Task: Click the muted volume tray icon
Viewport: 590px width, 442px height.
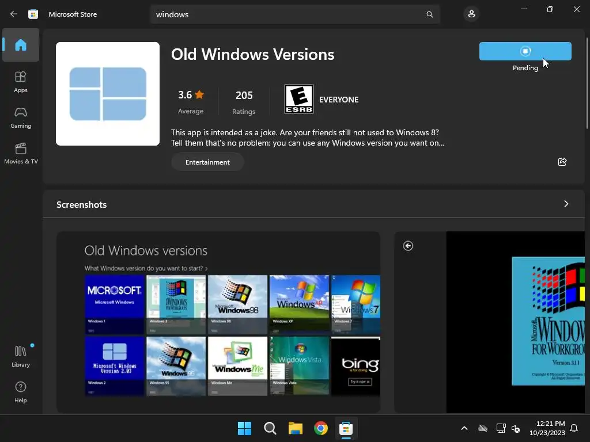Action: point(516,428)
